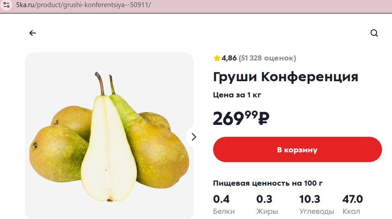392x219 pixels.
Task: Open the 51 328 оценок reviews link
Action: tap(267, 58)
